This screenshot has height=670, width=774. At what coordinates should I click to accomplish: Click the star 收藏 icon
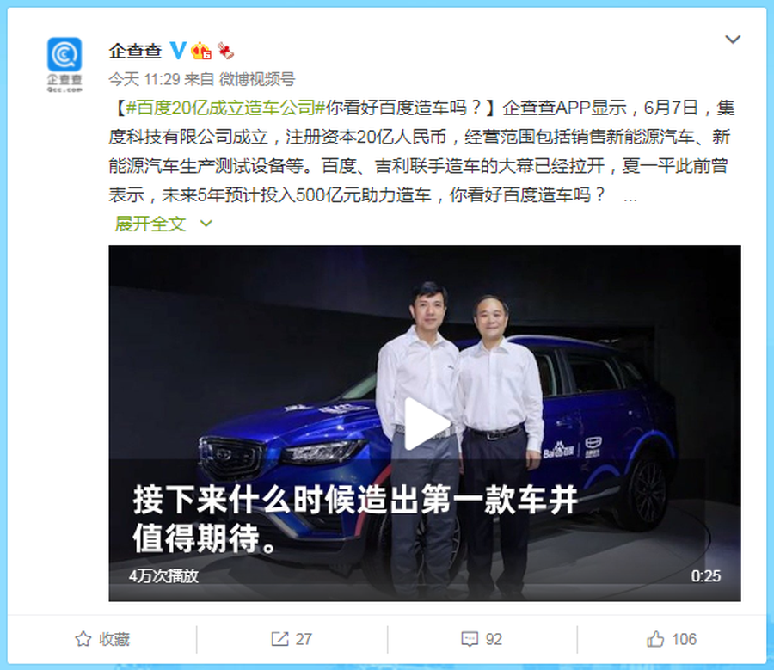click(x=83, y=639)
